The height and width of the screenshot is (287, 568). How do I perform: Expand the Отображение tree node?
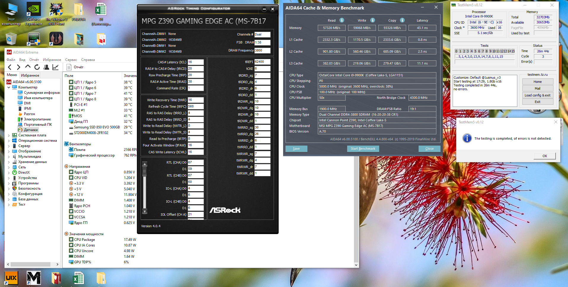[9, 151]
